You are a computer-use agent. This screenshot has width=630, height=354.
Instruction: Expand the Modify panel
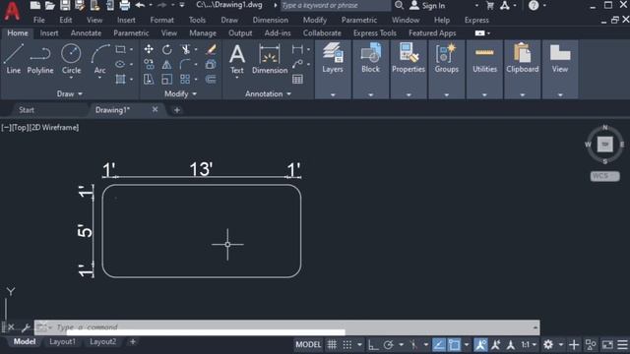tap(180, 94)
